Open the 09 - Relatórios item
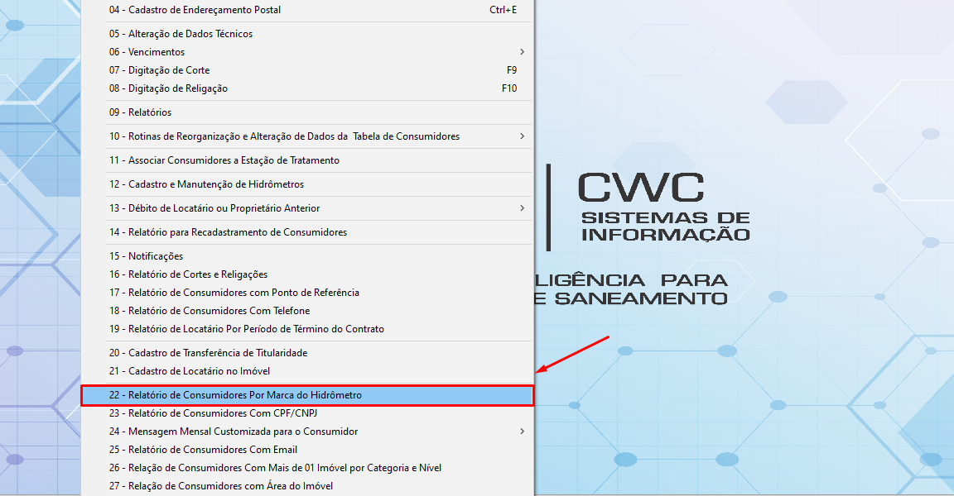This screenshot has width=954, height=496. [140, 112]
